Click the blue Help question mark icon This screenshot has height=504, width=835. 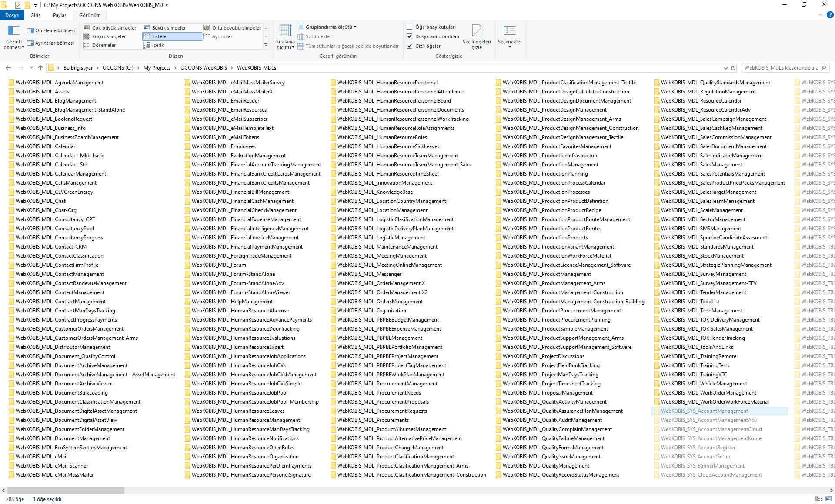tap(830, 15)
